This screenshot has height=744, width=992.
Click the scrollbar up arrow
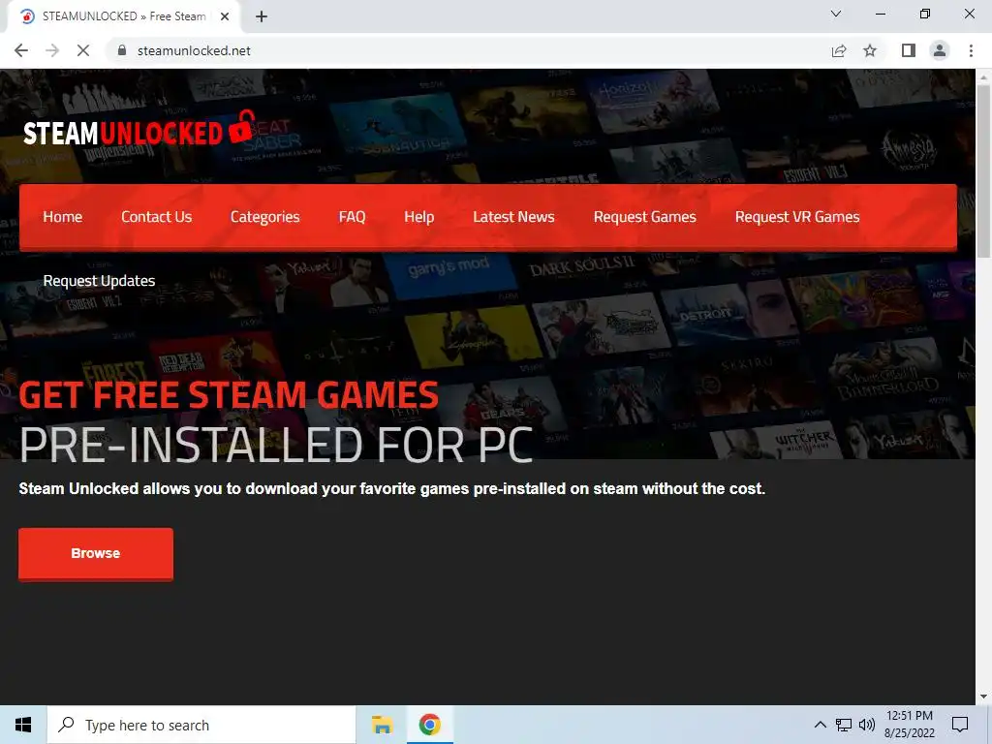[x=983, y=77]
